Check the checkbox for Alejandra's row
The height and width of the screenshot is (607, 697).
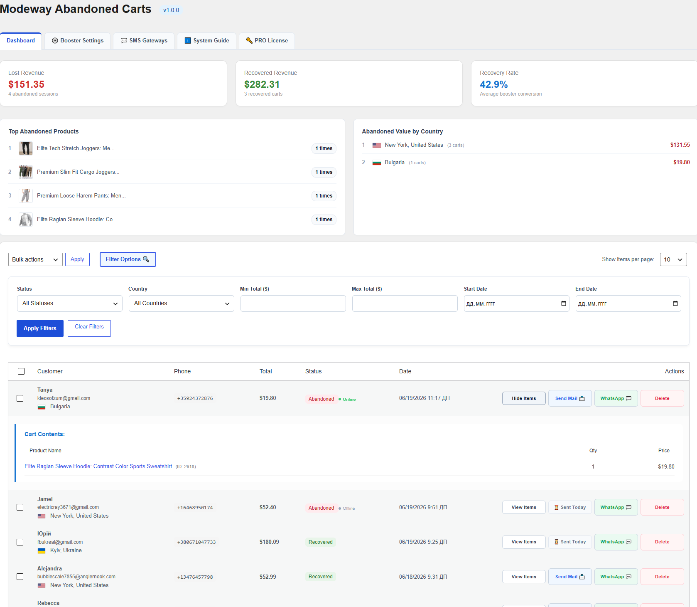(20, 577)
